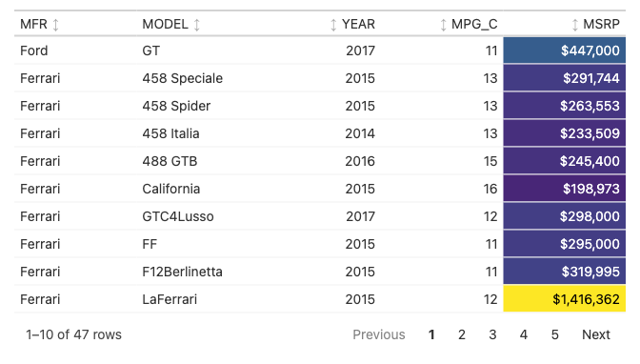Click the MODEL column header label
The image size is (640, 364).
coord(166,24)
